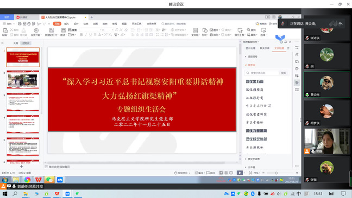352x198 pixels.
Task: Start slideshow from current slide icon
Action: 36,30
